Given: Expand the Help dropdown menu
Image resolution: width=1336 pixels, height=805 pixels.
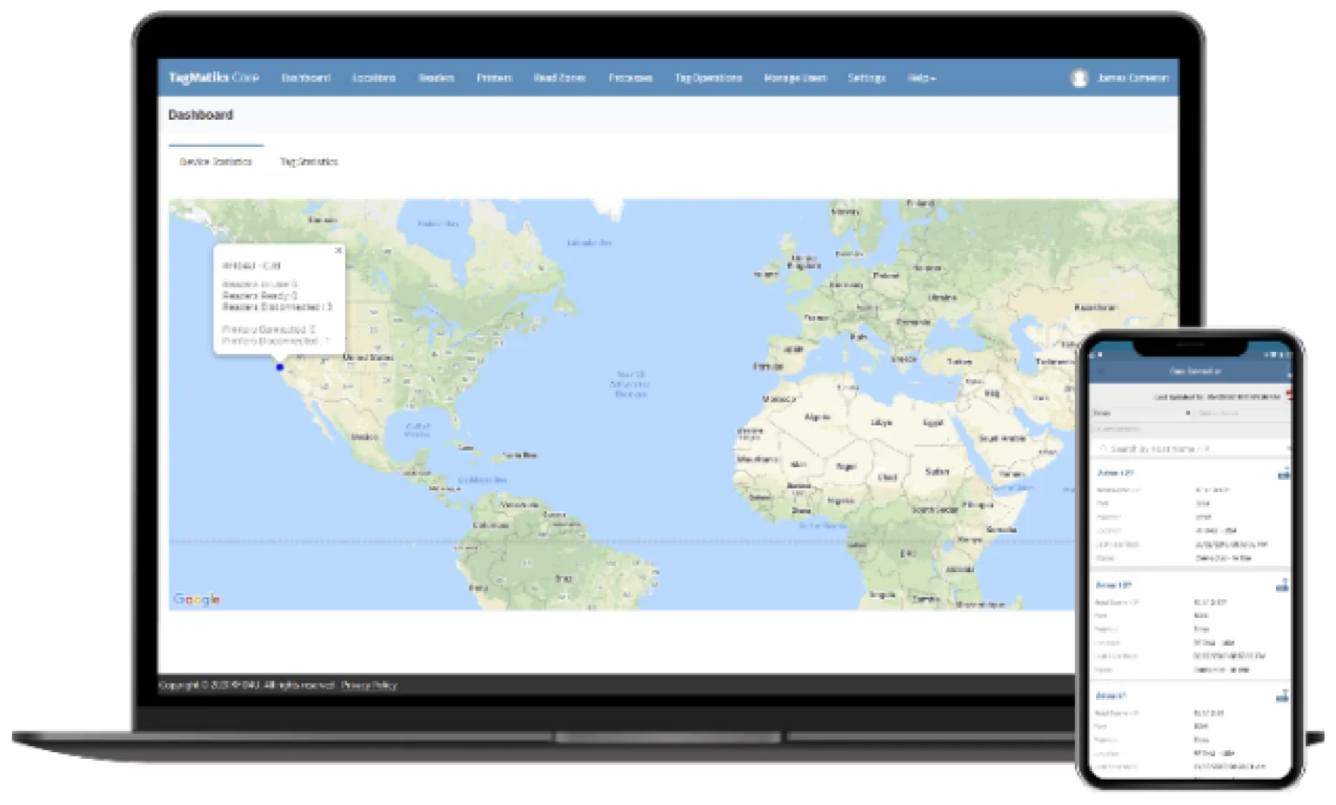Looking at the screenshot, I should click(x=921, y=78).
